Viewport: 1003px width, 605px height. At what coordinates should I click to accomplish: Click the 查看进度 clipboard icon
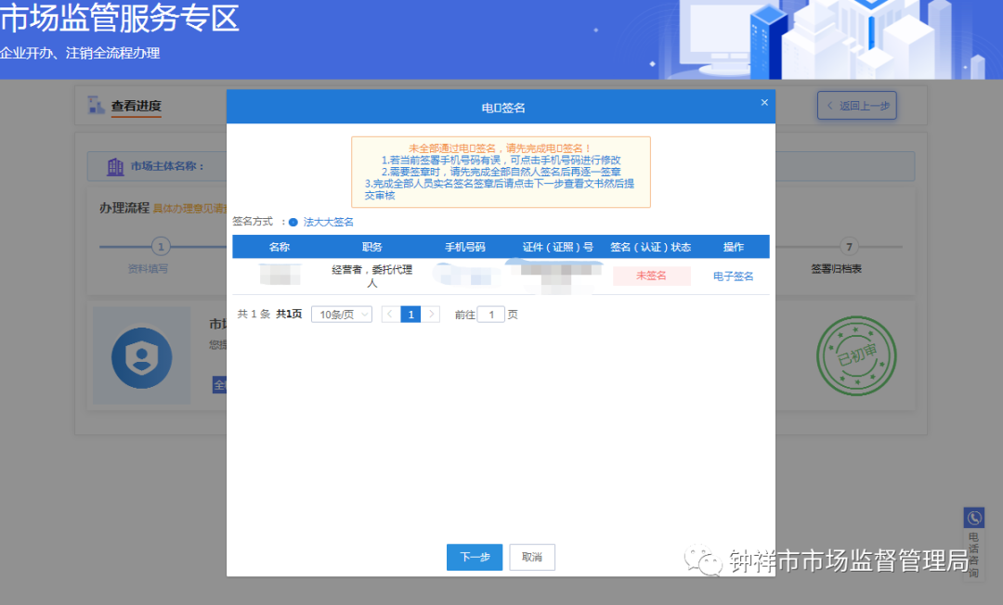click(x=98, y=105)
